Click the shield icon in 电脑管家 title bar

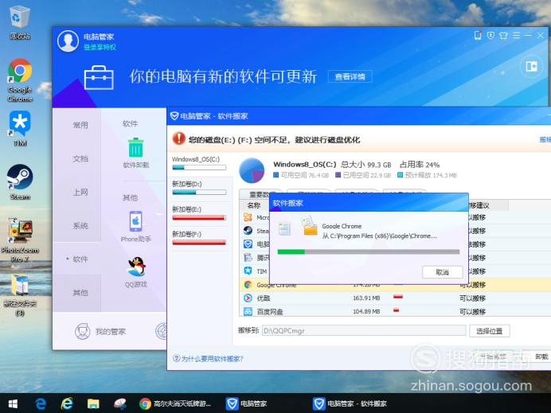point(490,35)
